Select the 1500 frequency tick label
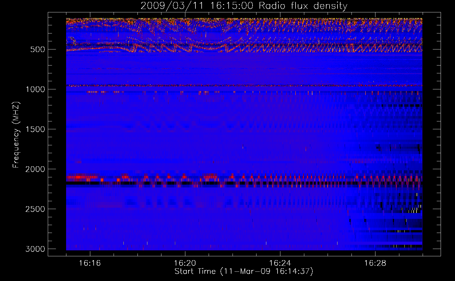Screen dimensions: 455x281 [x=35, y=129]
